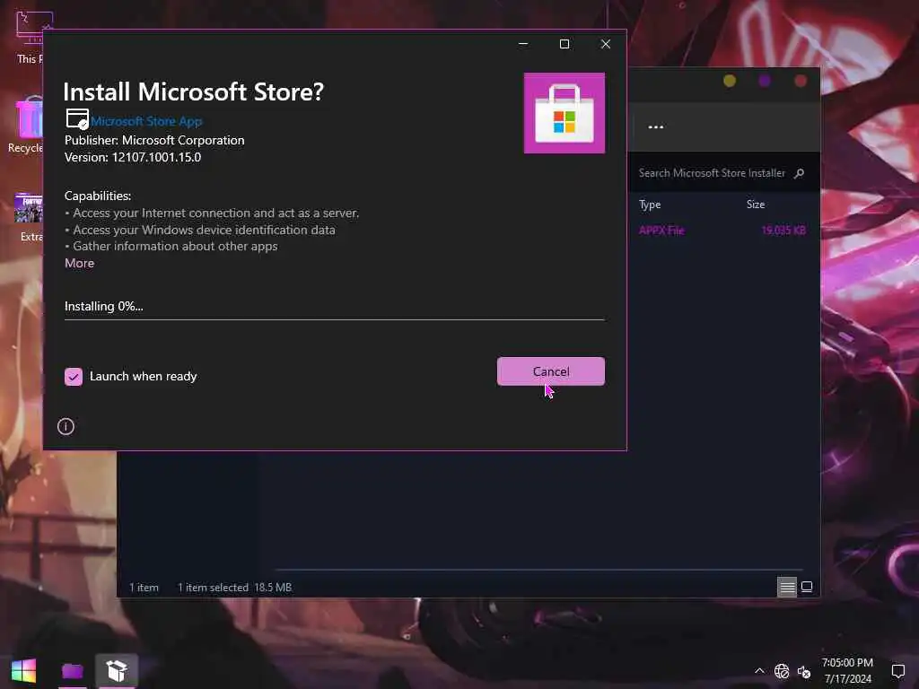Open the three-dots menu in File Explorer
The image size is (919, 689).
coord(656,127)
